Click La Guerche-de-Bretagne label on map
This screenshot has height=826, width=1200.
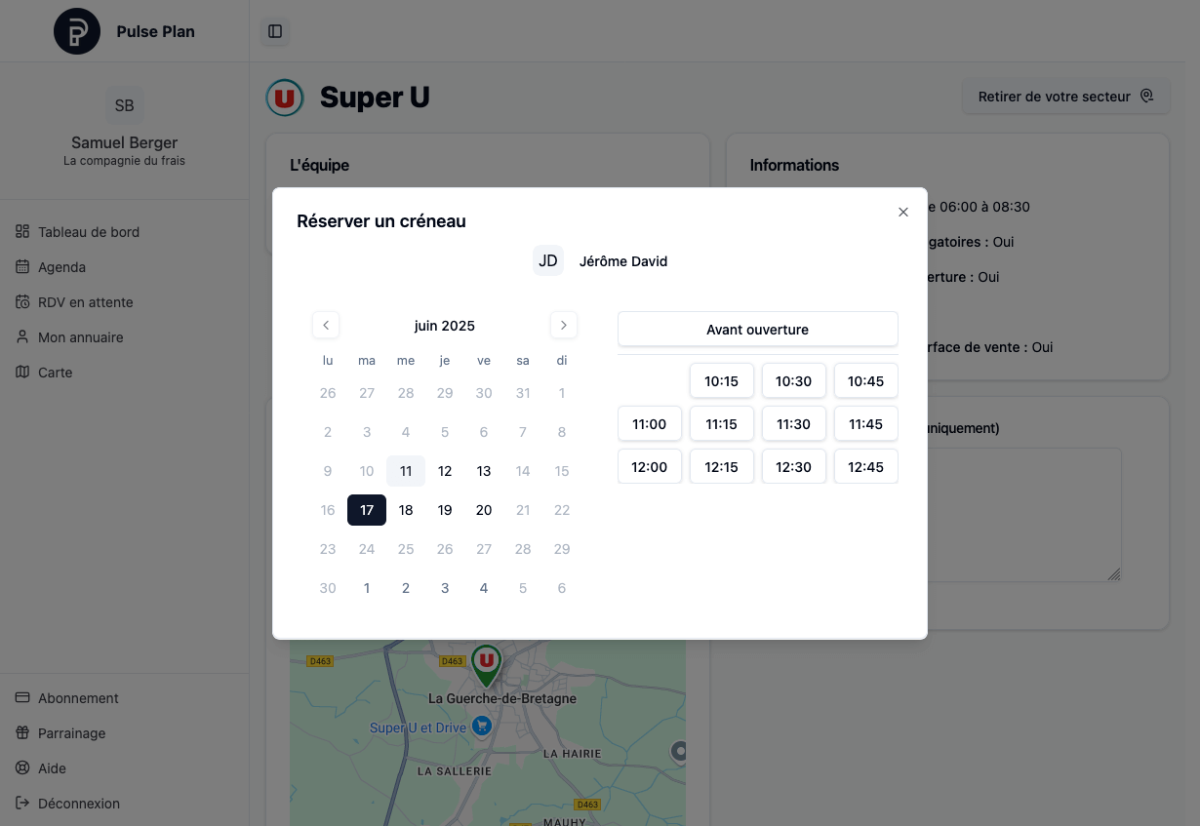[502, 699]
